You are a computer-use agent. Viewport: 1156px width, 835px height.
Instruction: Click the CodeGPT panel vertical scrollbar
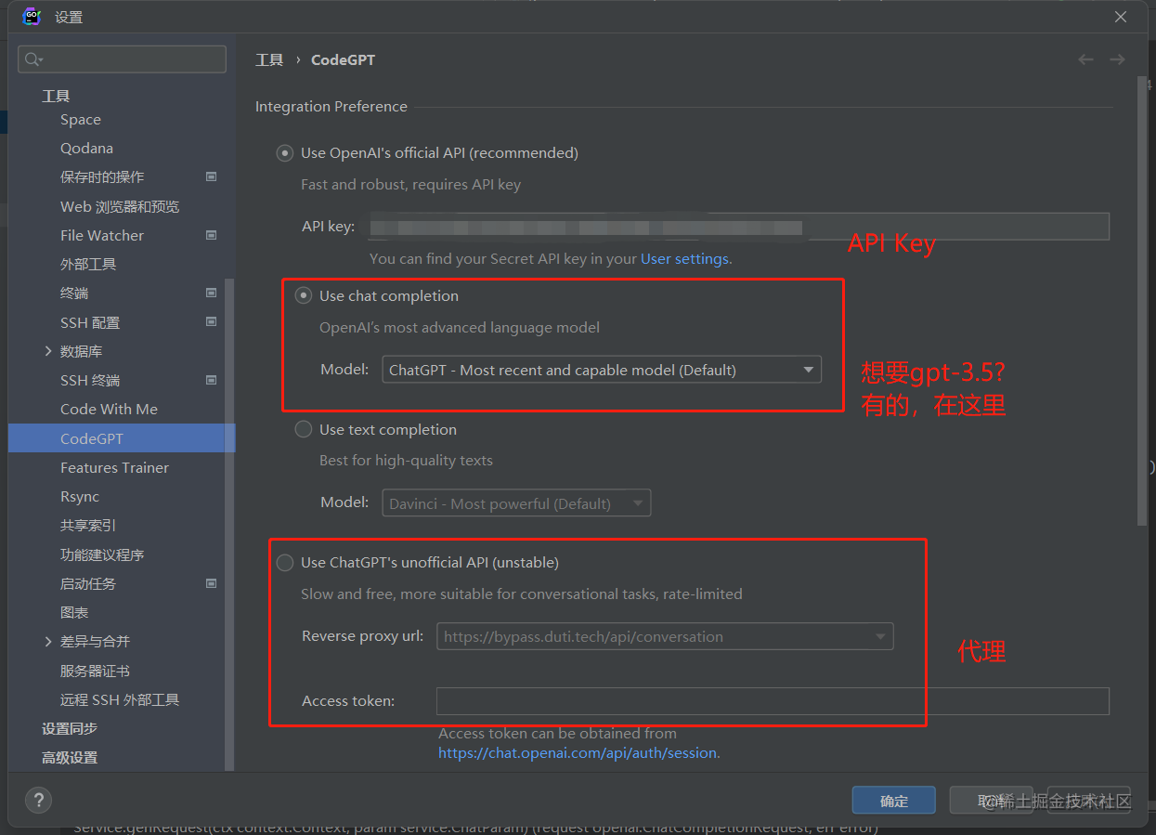tap(1142, 302)
